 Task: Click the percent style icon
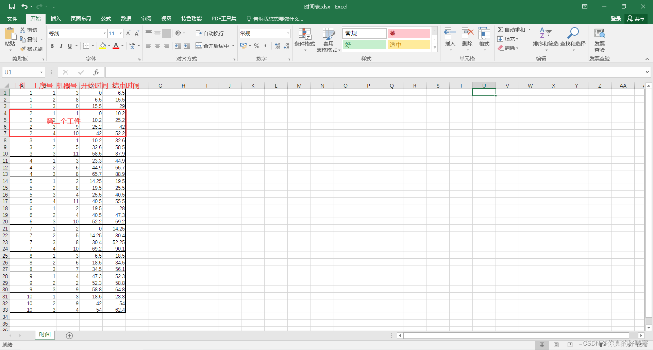coord(257,46)
